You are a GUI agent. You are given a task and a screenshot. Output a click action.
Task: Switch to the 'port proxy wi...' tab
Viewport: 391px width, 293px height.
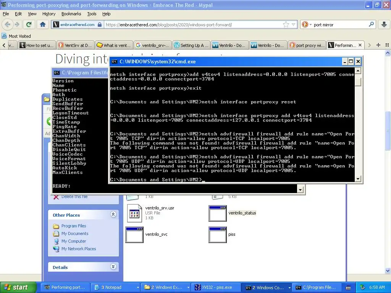[307, 45]
